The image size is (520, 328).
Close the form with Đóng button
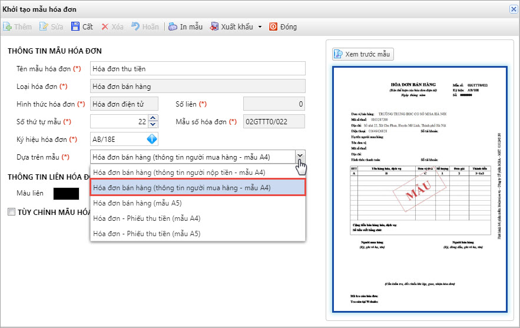pos(283,27)
